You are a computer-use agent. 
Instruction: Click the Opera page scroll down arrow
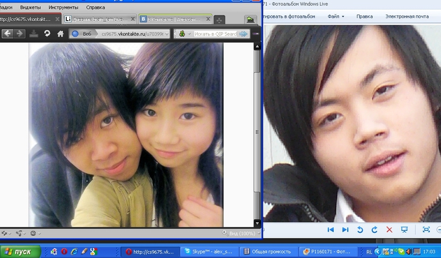click(257, 223)
